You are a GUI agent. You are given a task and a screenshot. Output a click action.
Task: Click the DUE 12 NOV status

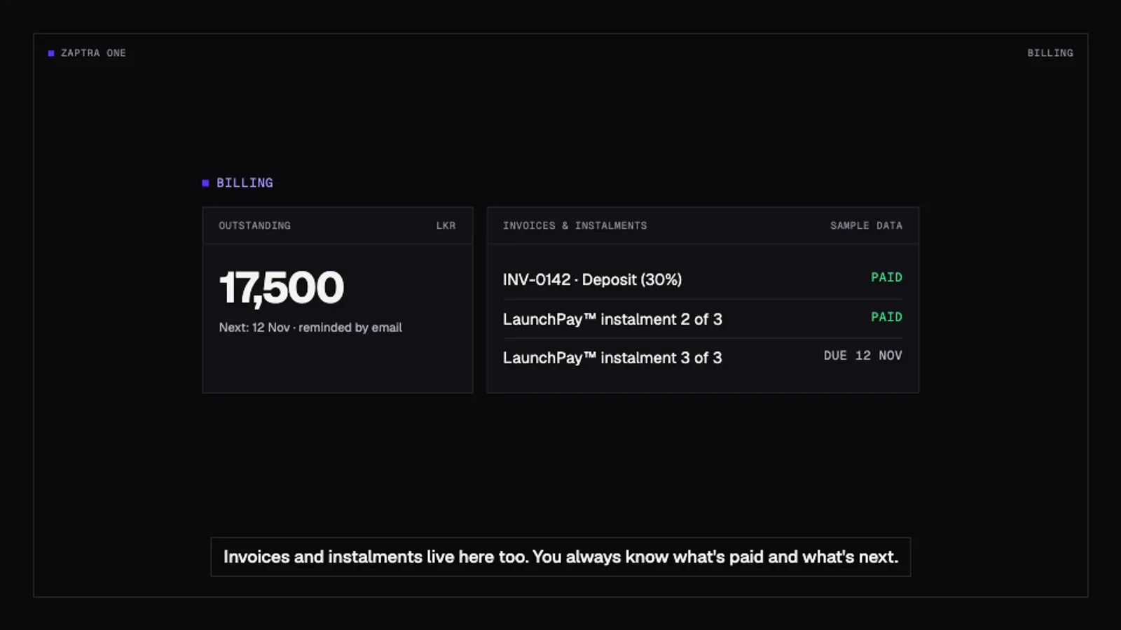point(862,356)
